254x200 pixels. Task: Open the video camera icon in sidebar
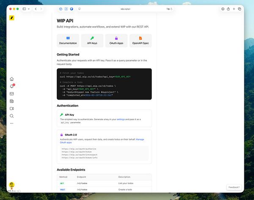(12, 108)
